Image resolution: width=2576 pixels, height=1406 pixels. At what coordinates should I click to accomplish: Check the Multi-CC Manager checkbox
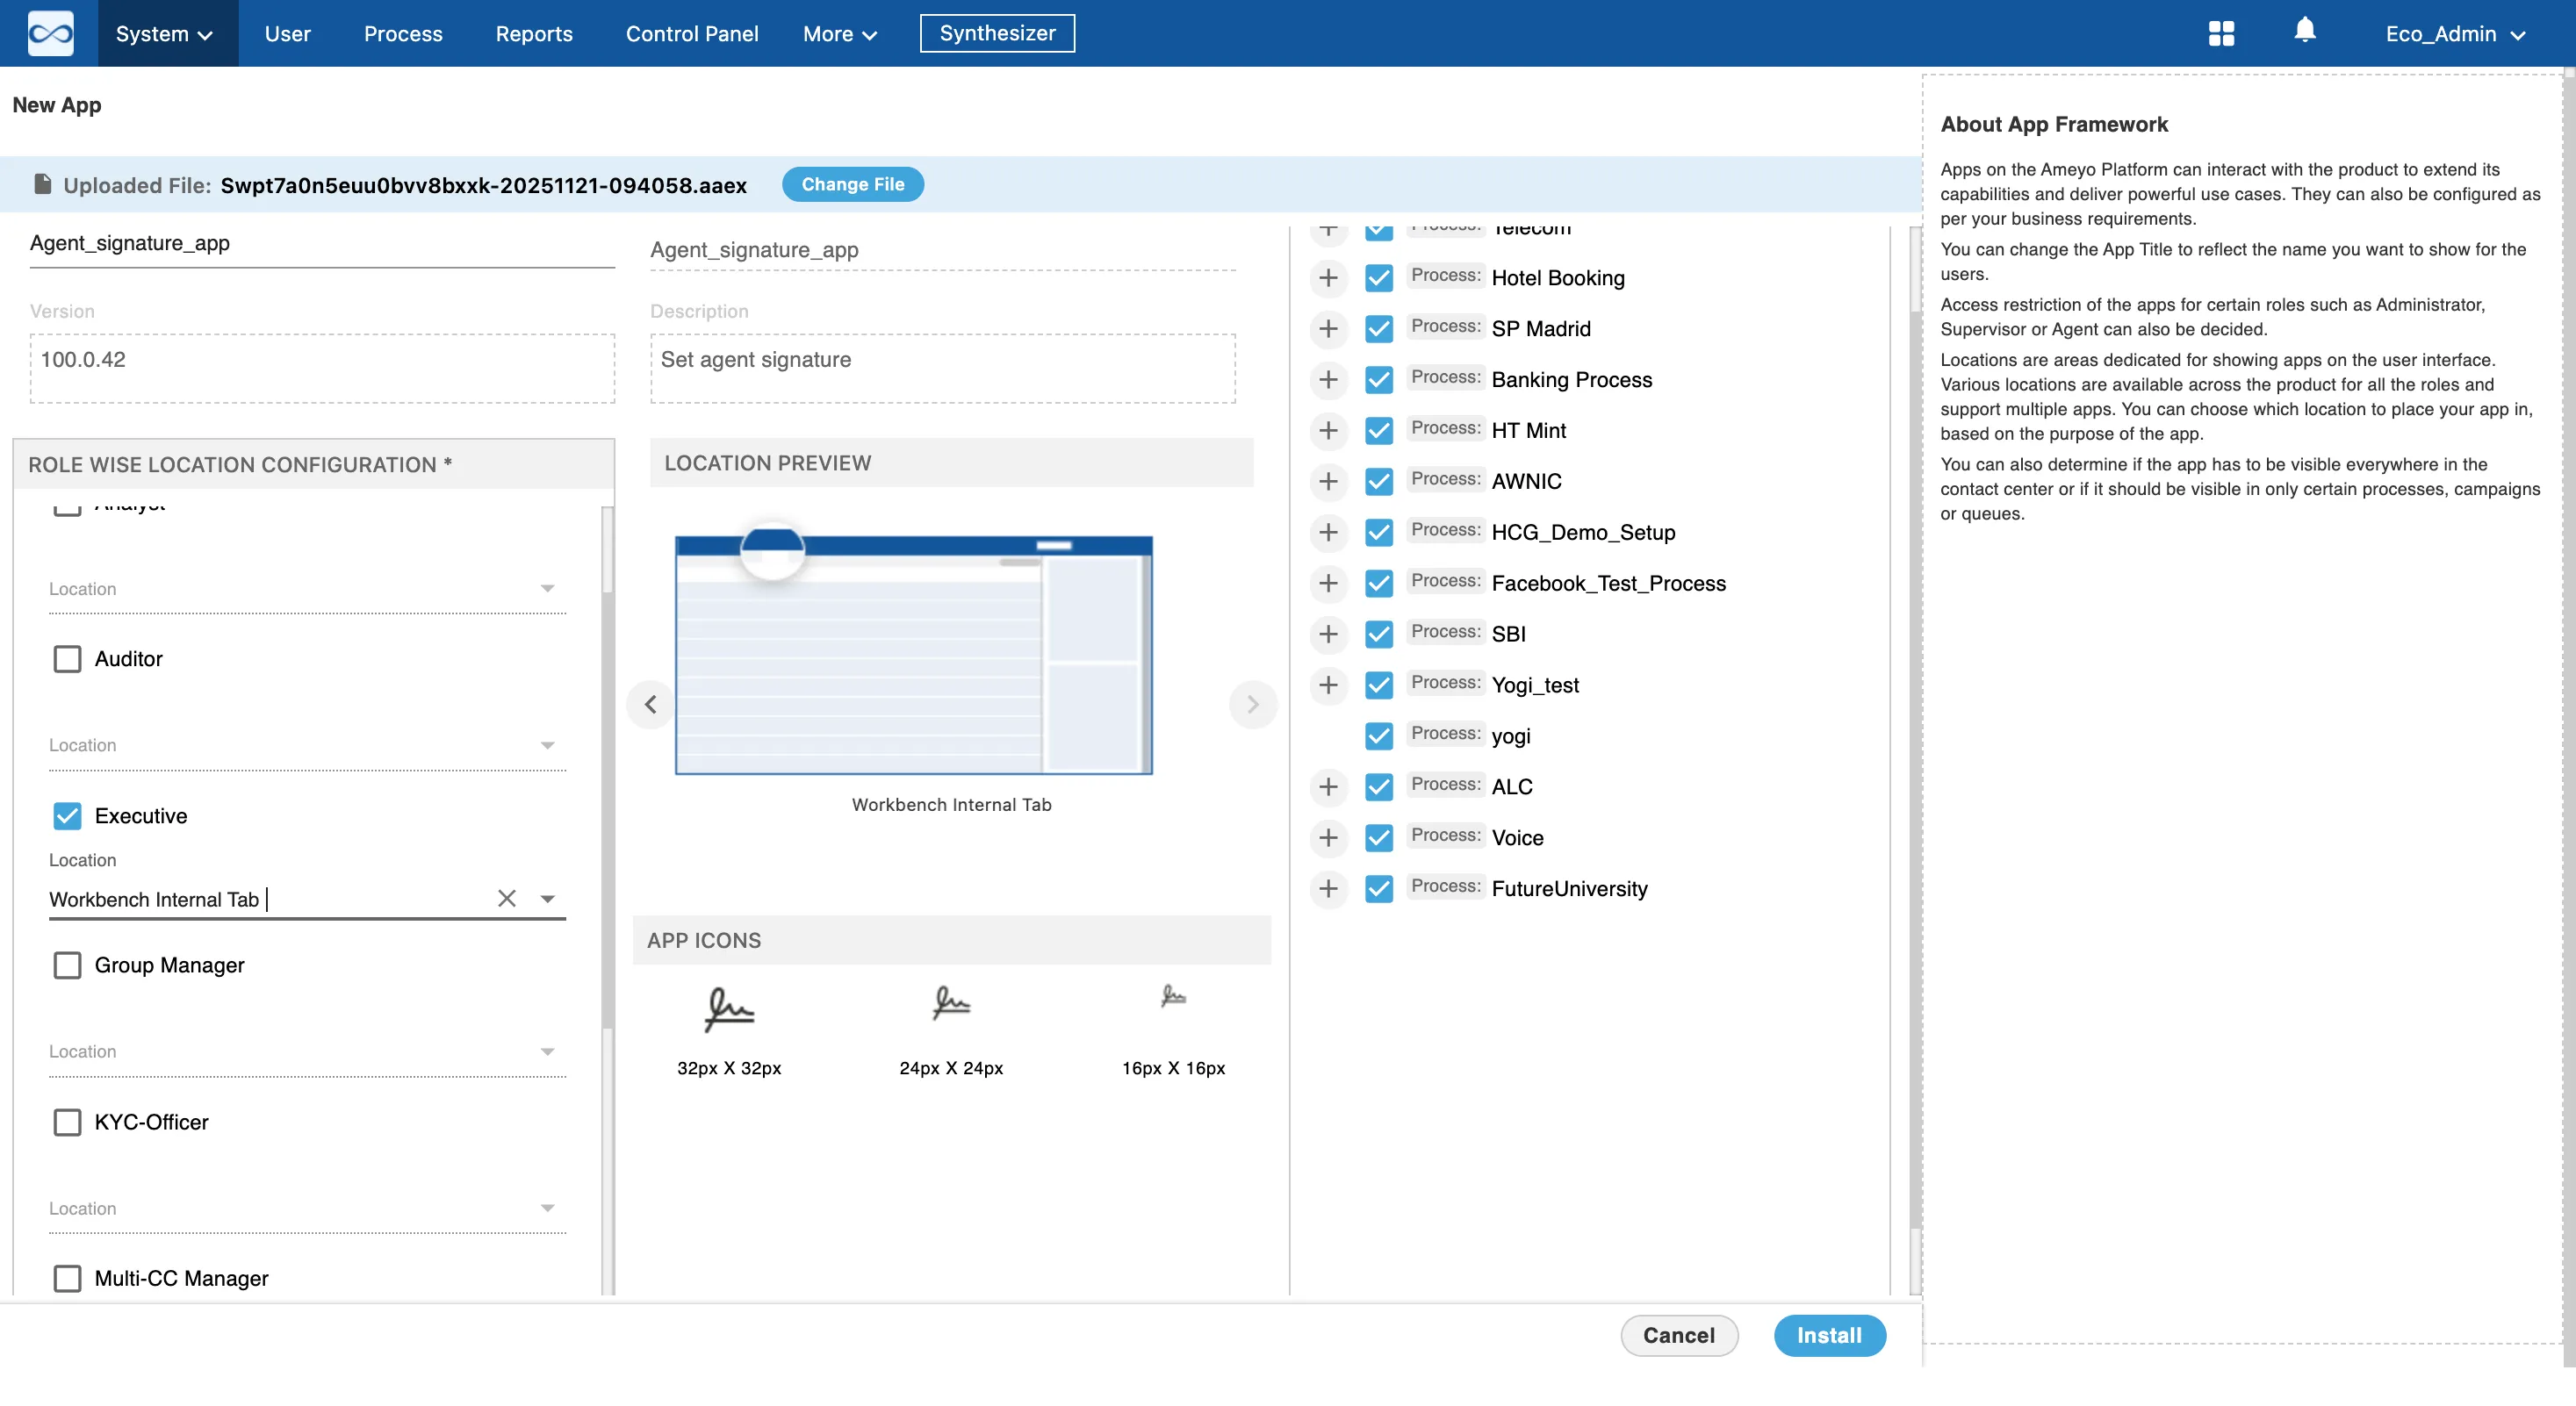(67, 1278)
